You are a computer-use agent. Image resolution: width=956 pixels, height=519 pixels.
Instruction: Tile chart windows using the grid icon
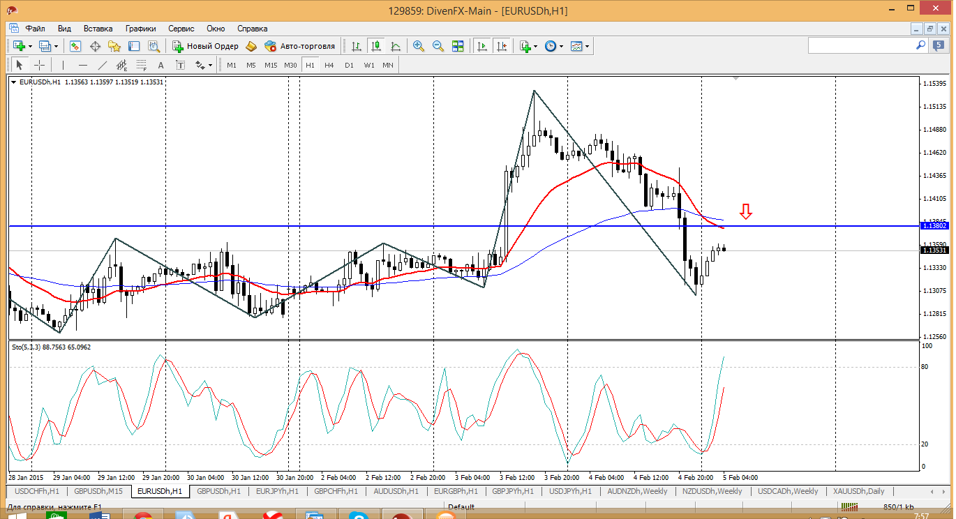458,46
